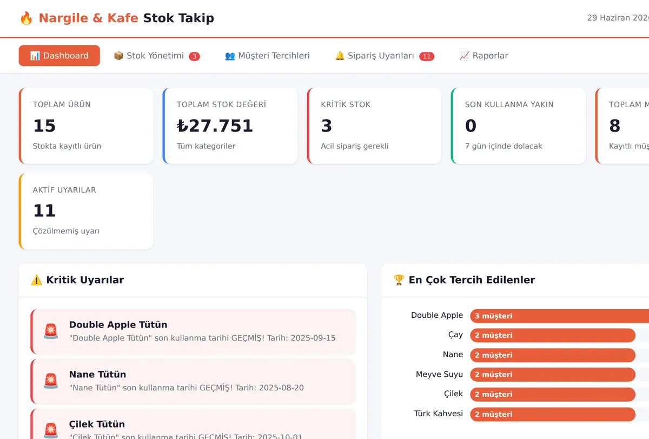This screenshot has height=439, width=649.
Task: Open the Çilek Tütün alert
Action: point(193,424)
